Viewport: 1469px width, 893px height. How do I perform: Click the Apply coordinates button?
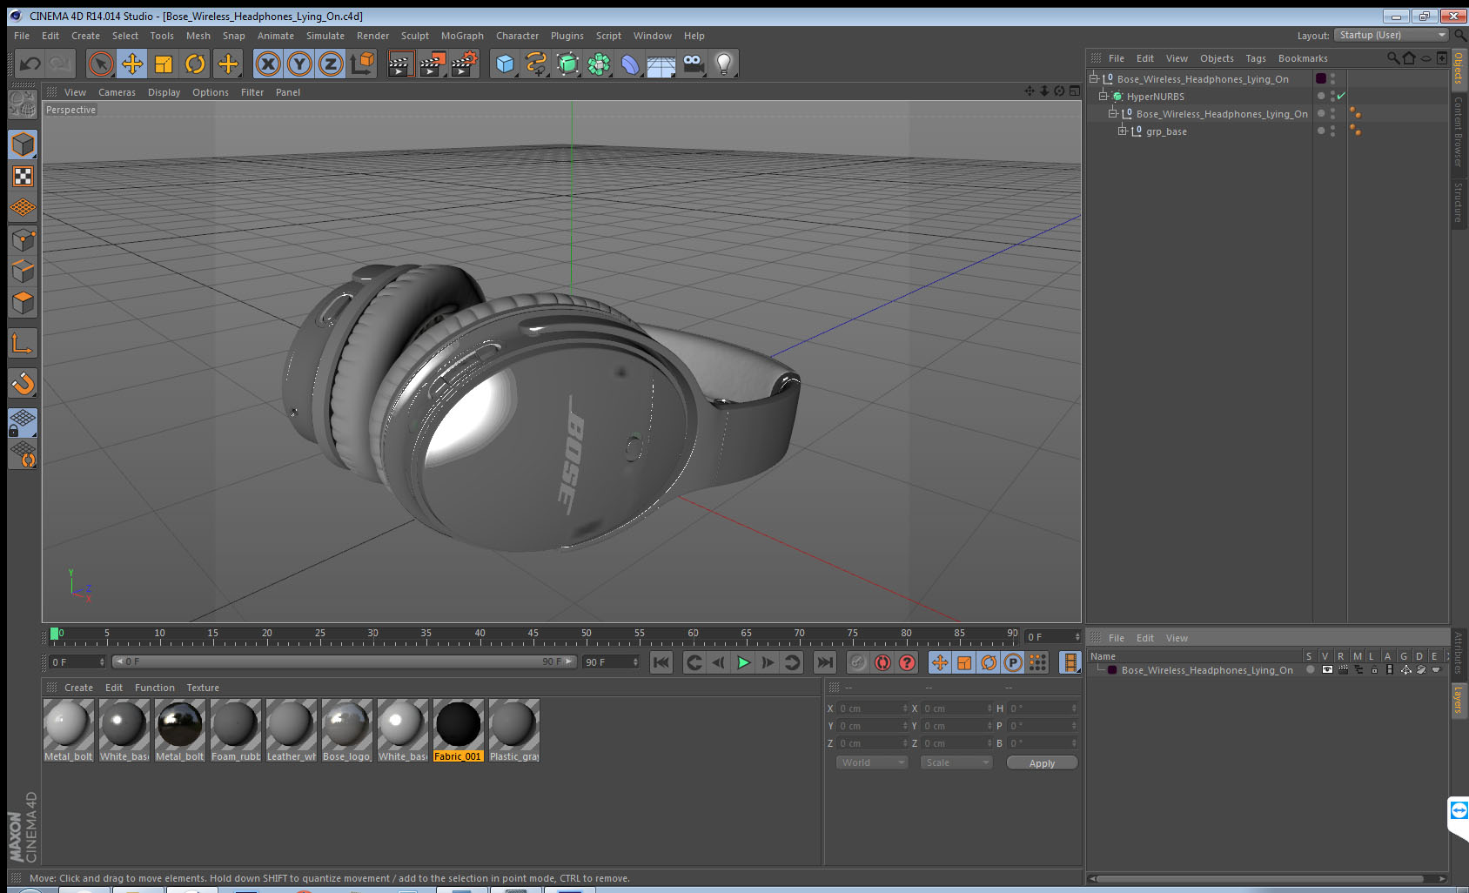coord(1042,763)
